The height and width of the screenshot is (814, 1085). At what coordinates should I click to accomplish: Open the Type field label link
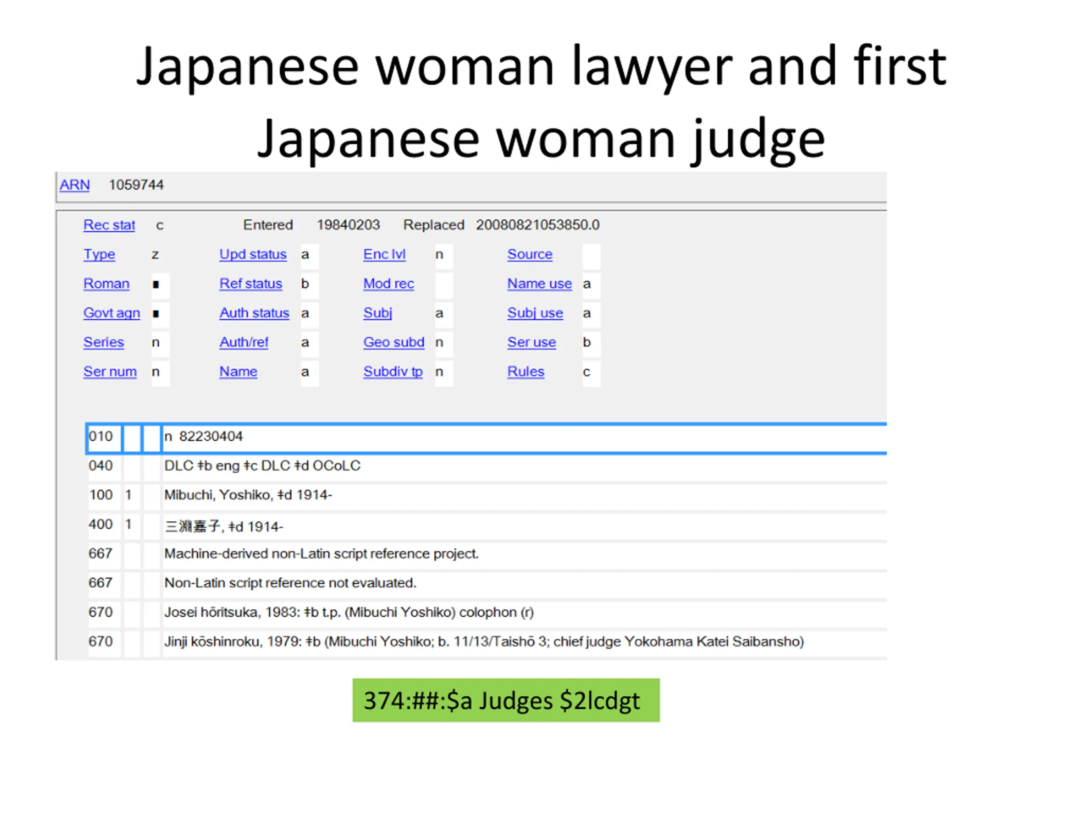pos(99,254)
